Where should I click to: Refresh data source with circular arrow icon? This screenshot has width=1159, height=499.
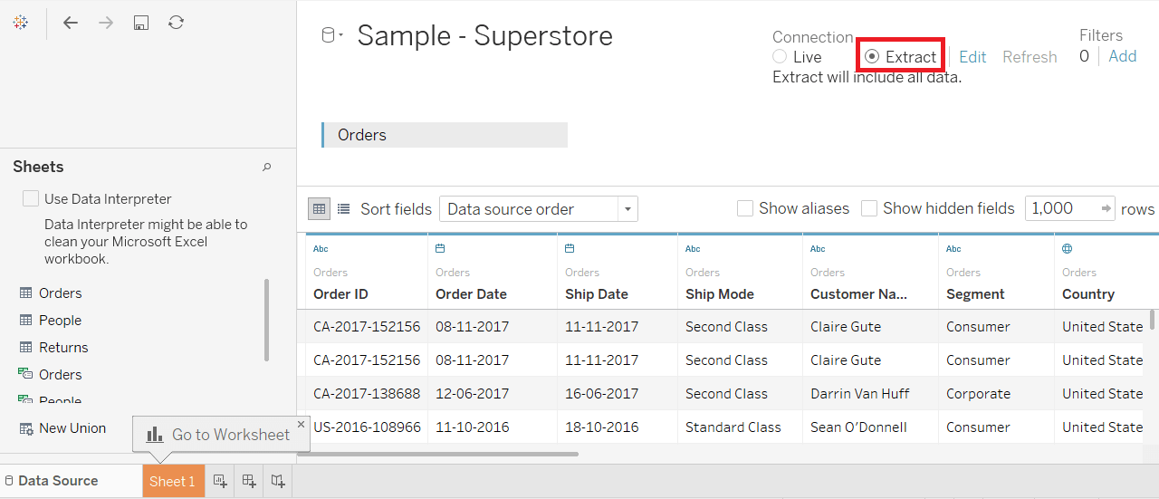[177, 23]
